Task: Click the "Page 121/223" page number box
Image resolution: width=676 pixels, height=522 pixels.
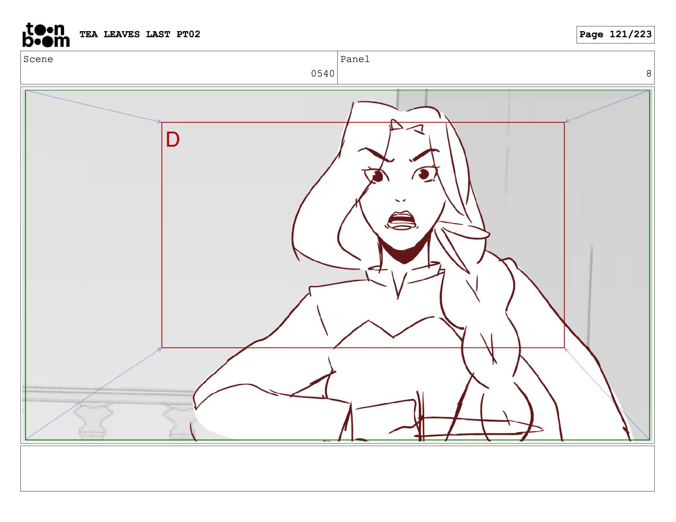Action: click(x=615, y=35)
